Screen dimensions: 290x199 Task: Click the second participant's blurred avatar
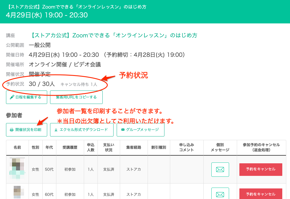[19, 192]
